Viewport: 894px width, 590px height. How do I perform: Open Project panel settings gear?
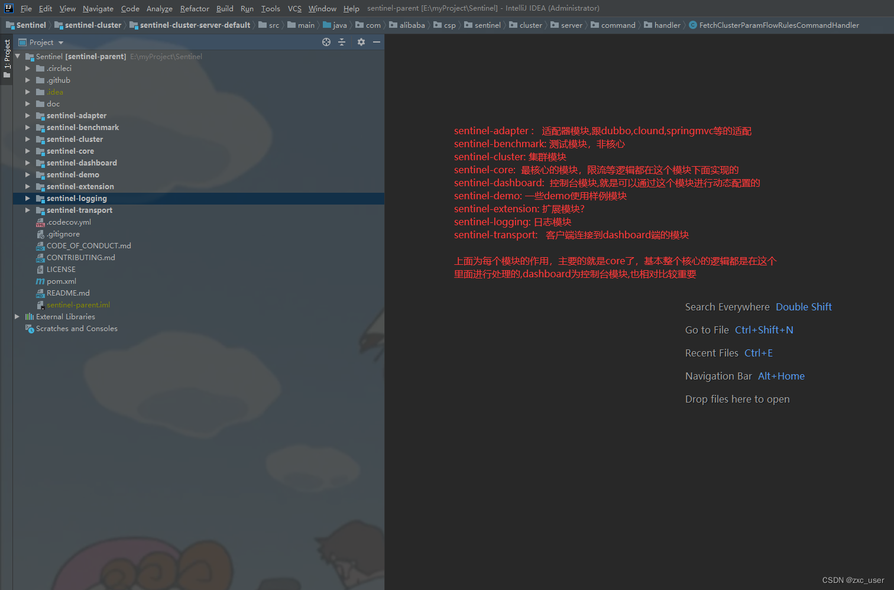(361, 42)
